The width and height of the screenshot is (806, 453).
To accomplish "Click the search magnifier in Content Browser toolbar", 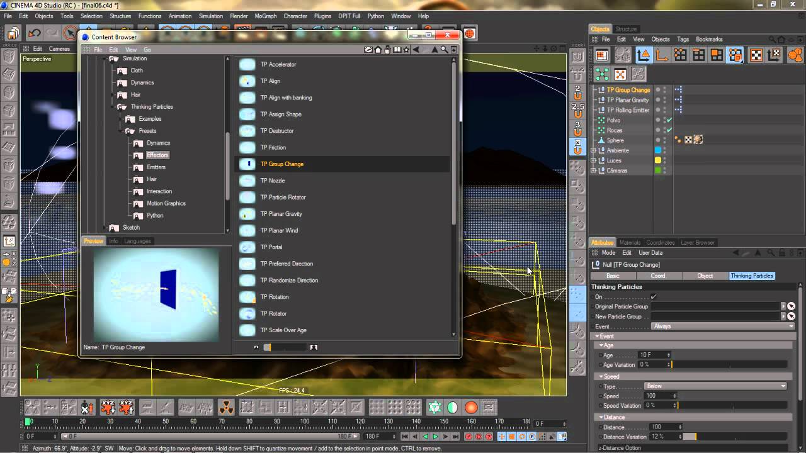I will coord(444,50).
